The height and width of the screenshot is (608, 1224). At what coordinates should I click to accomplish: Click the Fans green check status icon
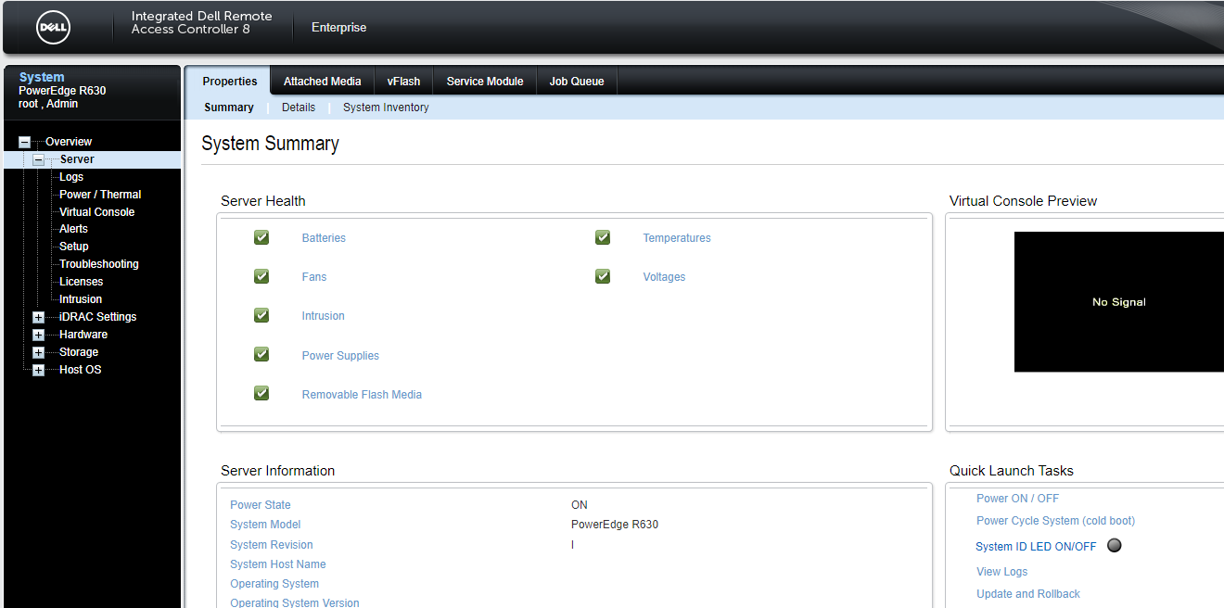tap(261, 276)
